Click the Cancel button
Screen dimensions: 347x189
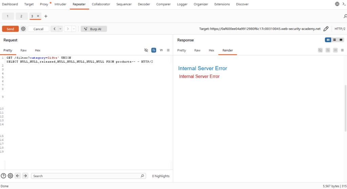pyautogui.click(x=38, y=29)
